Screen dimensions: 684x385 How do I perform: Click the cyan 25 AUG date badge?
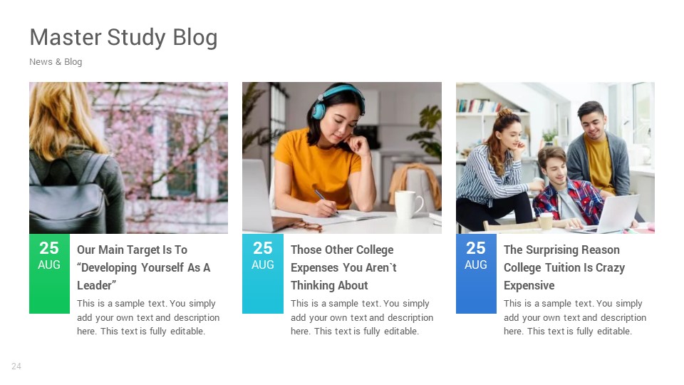263,274
